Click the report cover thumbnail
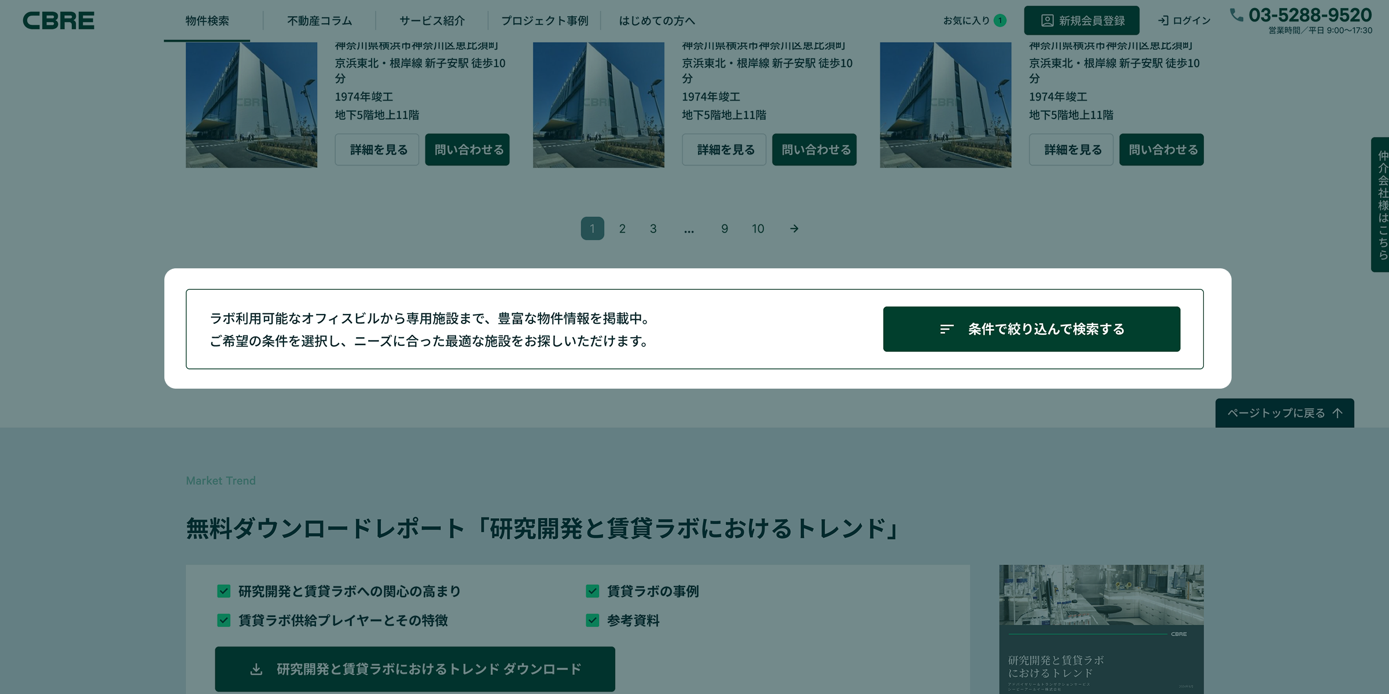This screenshot has width=1389, height=694. click(x=1101, y=629)
